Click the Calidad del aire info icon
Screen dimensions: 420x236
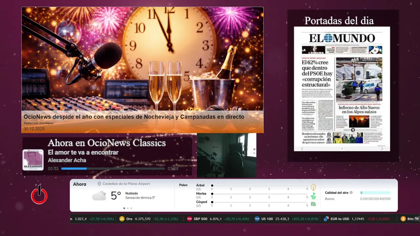pyautogui.click(x=351, y=193)
